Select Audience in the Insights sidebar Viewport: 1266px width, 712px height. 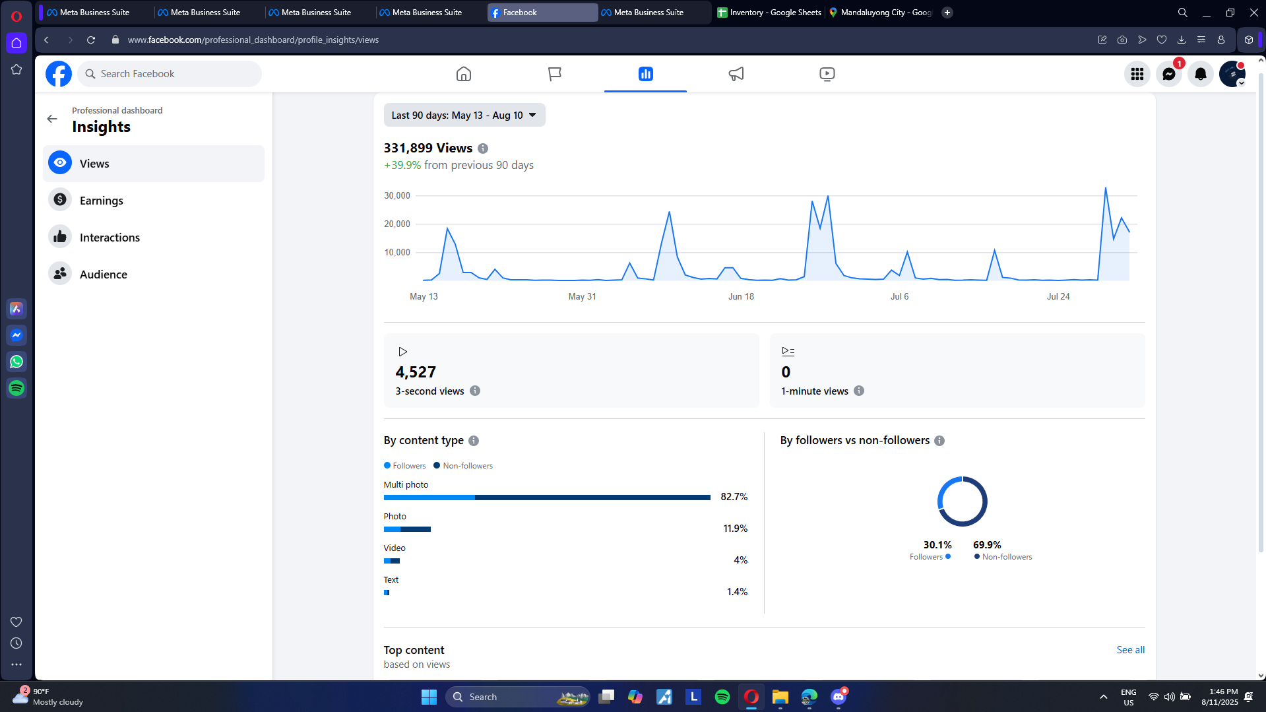[x=103, y=275]
